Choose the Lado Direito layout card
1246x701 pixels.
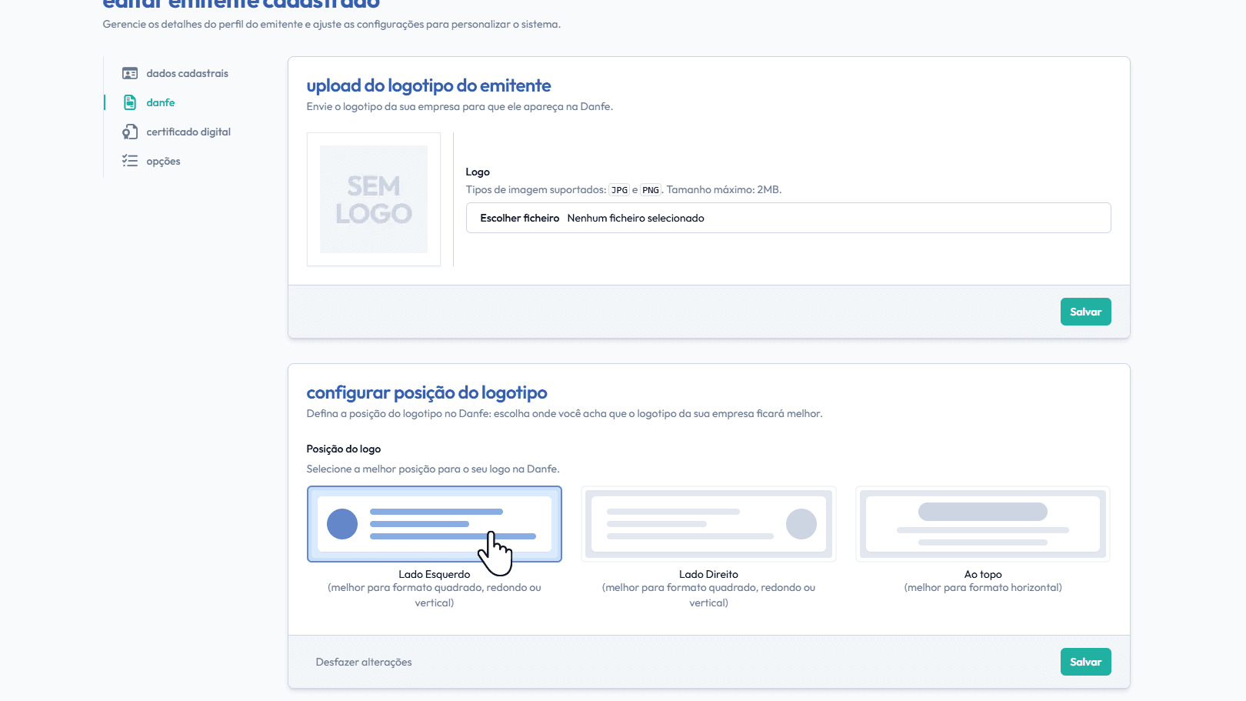[708, 524]
